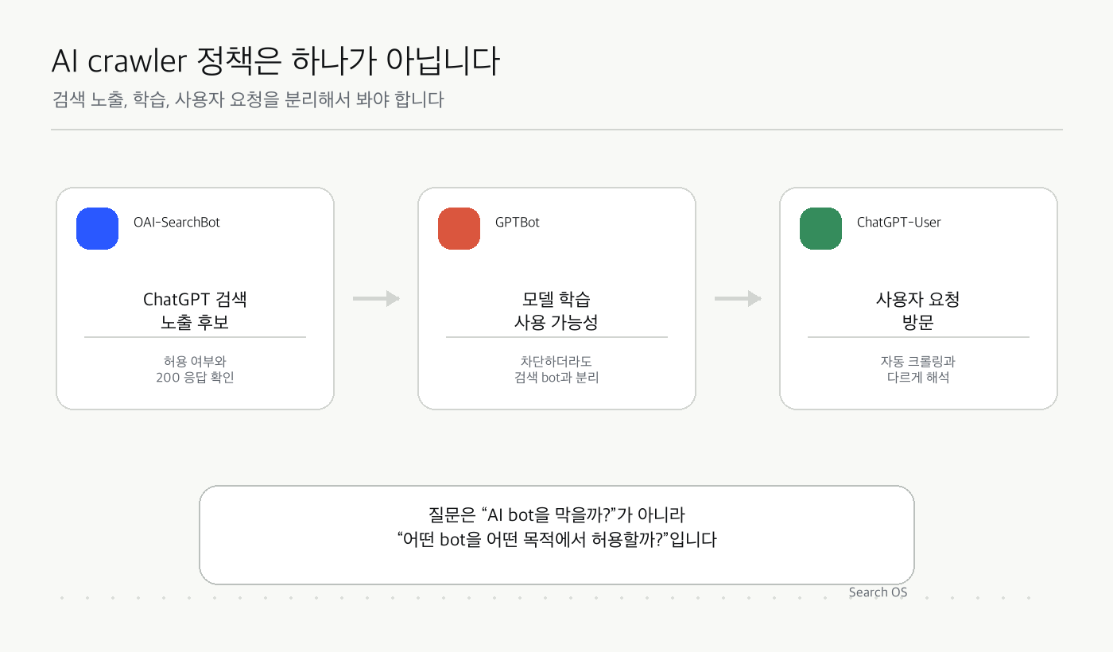Click the '허용 여부와 200 응답 확인' note
Image resolution: width=1113 pixels, height=652 pixels.
pos(195,370)
